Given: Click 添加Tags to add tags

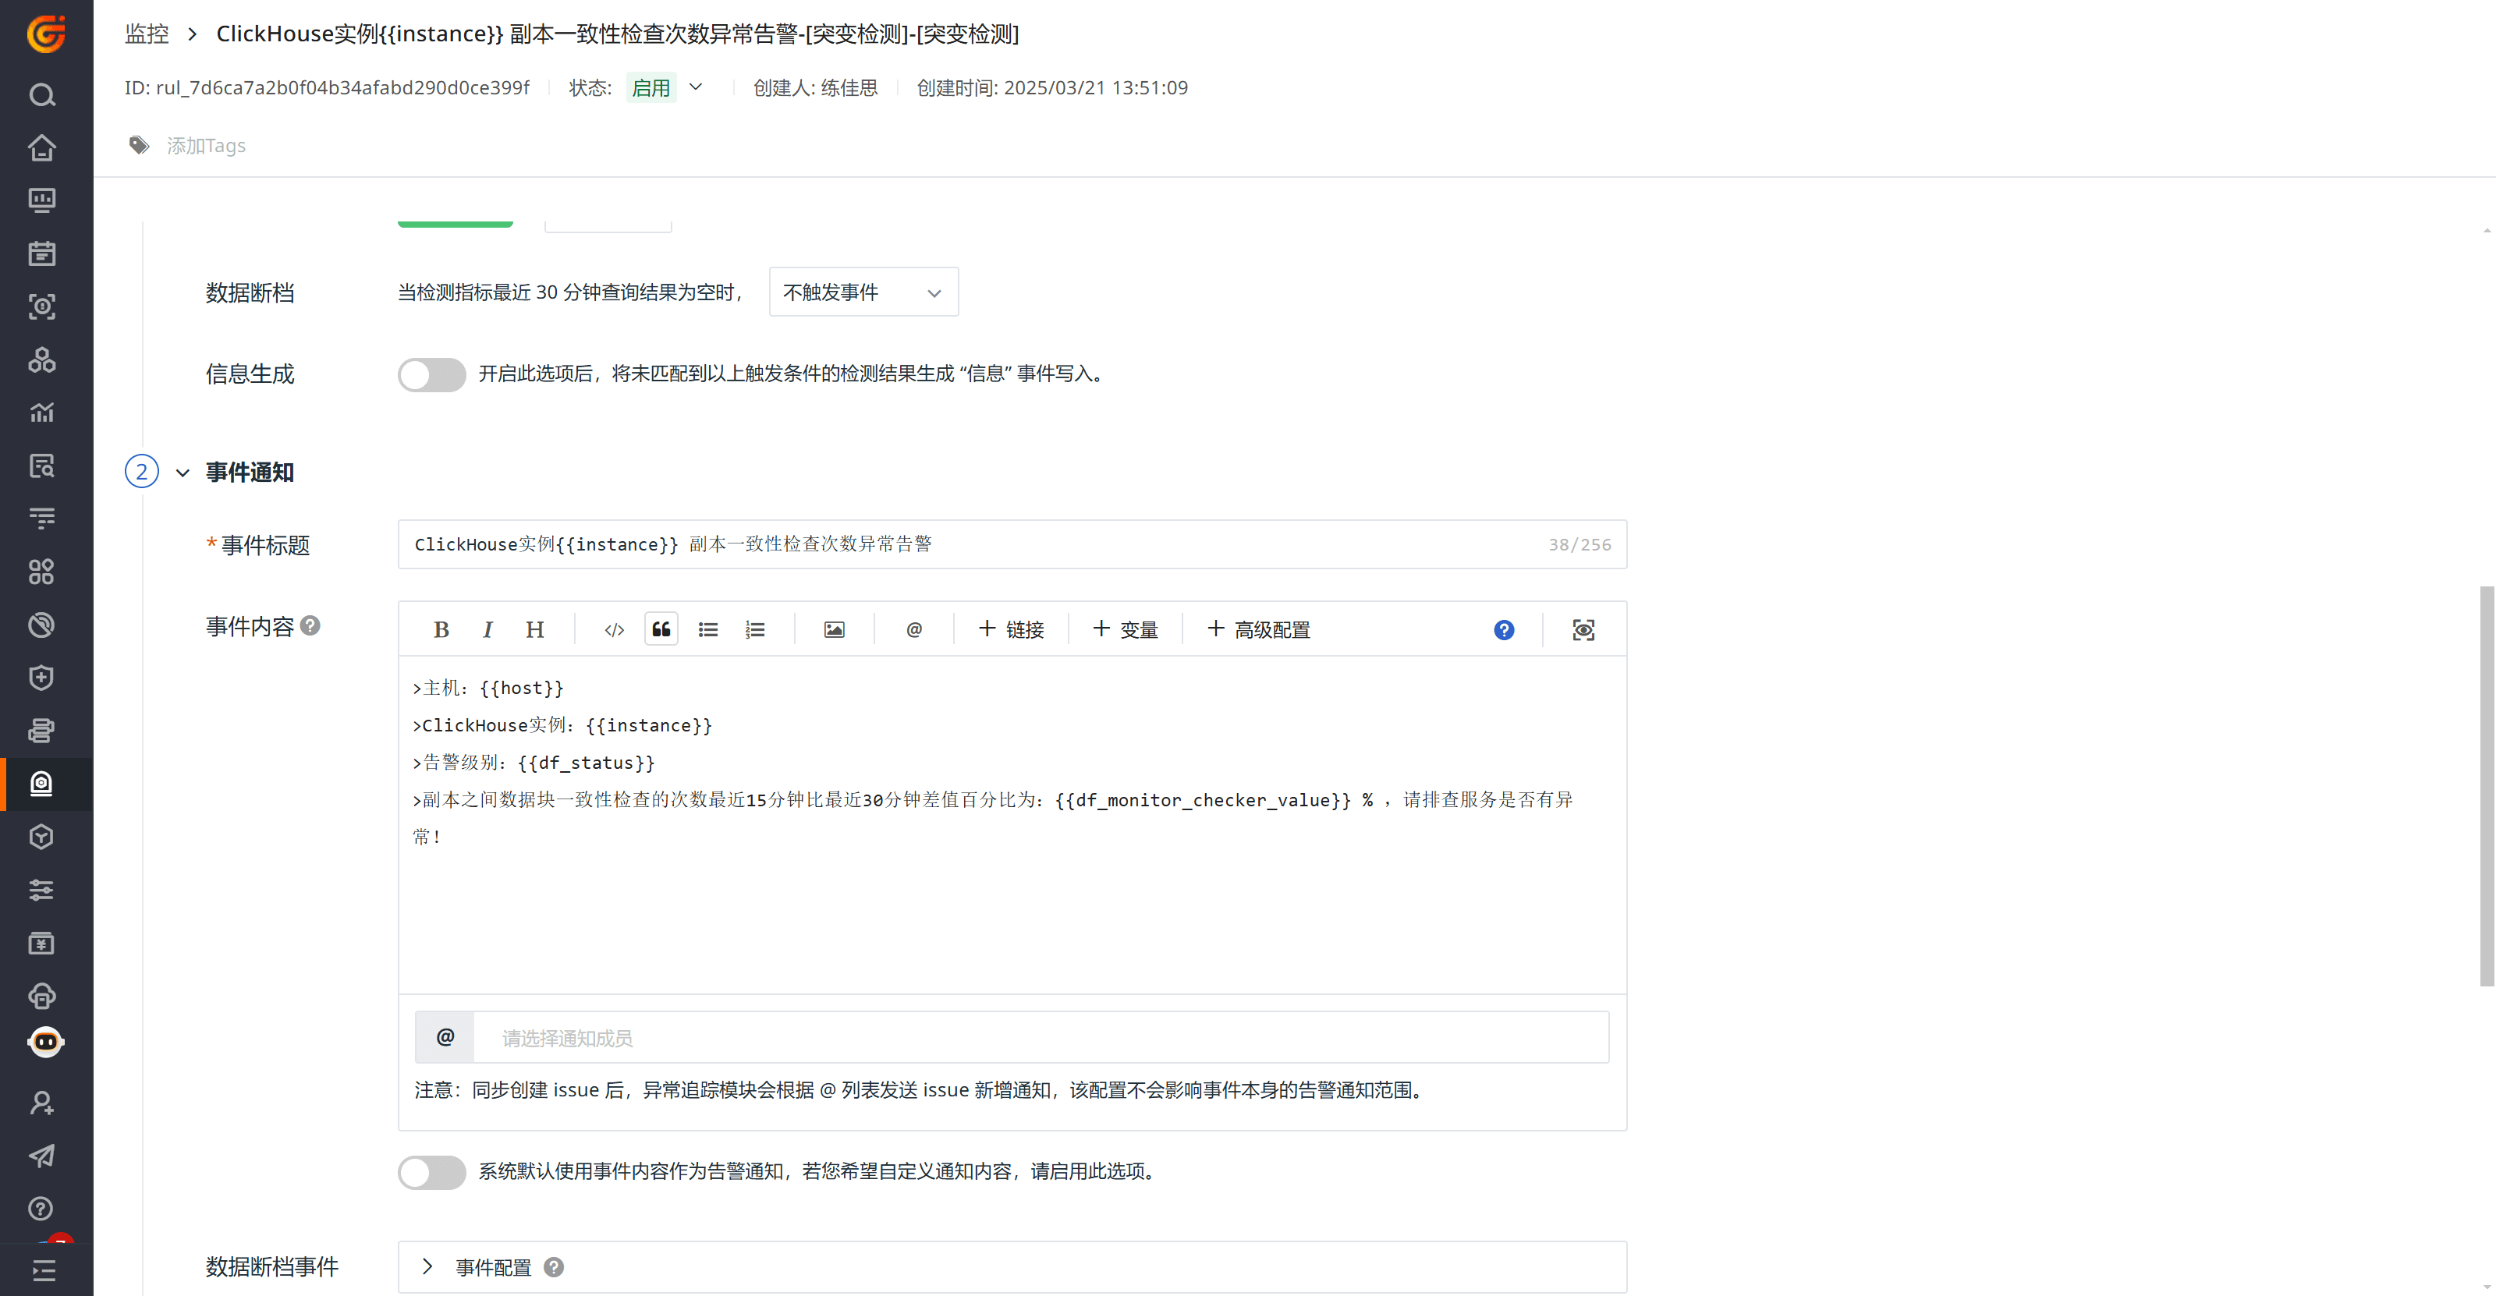Looking at the screenshot, I should tap(207, 145).
